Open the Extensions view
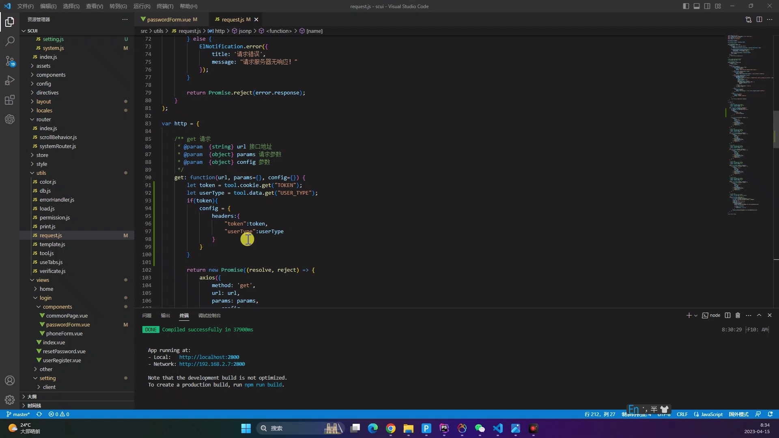The width and height of the screenshot is (779, 438). pos(10,100)
